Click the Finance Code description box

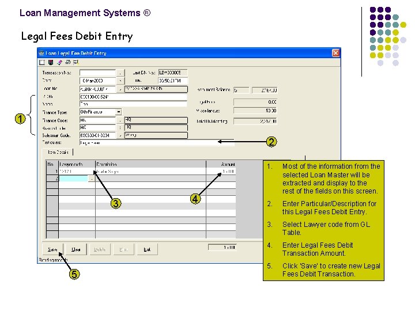coord(156,120)
